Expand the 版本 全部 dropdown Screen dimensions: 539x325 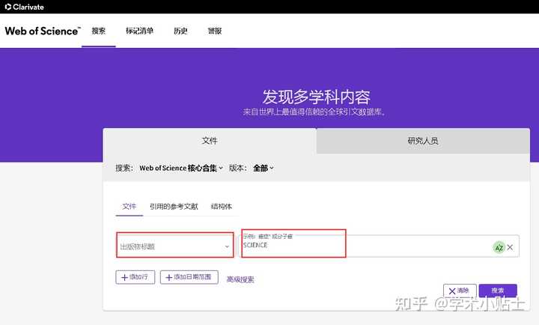click(x=263, y=168)
